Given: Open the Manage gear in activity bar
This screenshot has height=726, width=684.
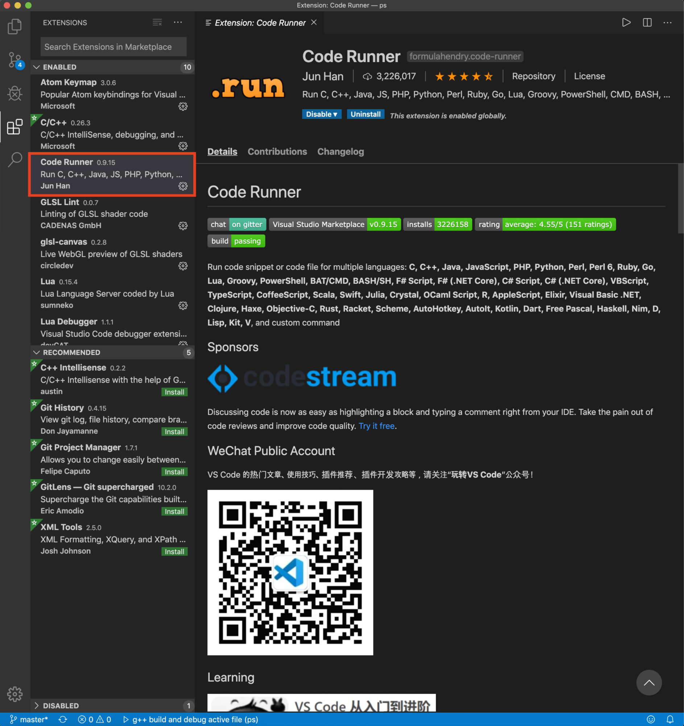Looking at the screenshot, I should click(x=15, y=693).
